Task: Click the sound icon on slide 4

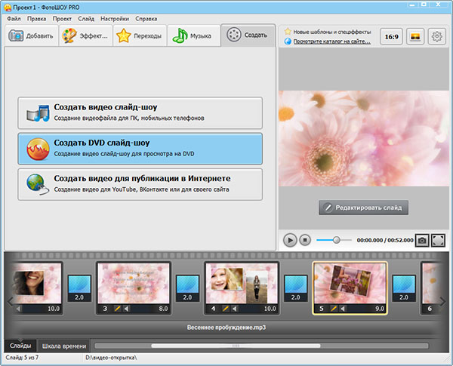Action: click(235, 309)
